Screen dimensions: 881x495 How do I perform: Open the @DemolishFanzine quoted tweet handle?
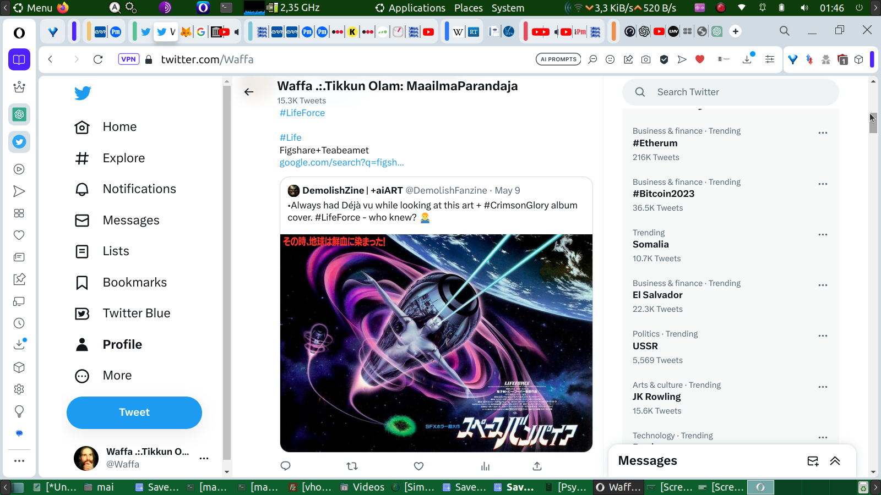[447, 190]
